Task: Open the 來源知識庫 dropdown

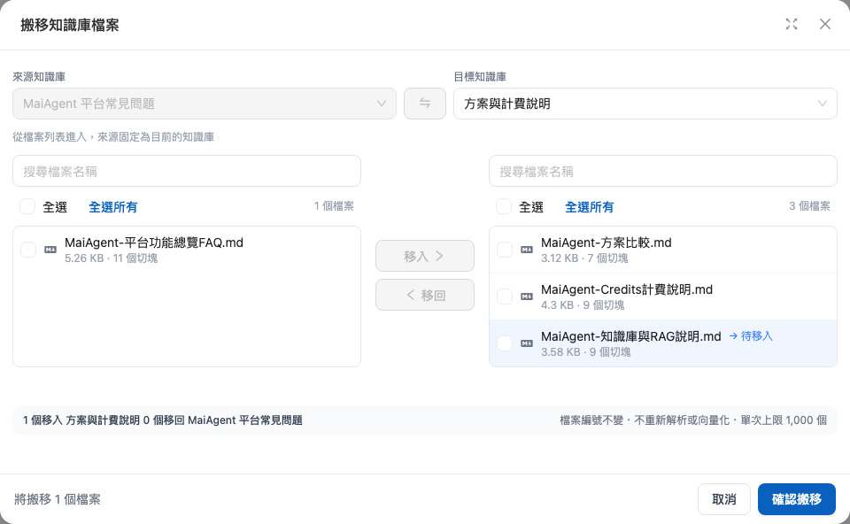Action: (205, 104)
